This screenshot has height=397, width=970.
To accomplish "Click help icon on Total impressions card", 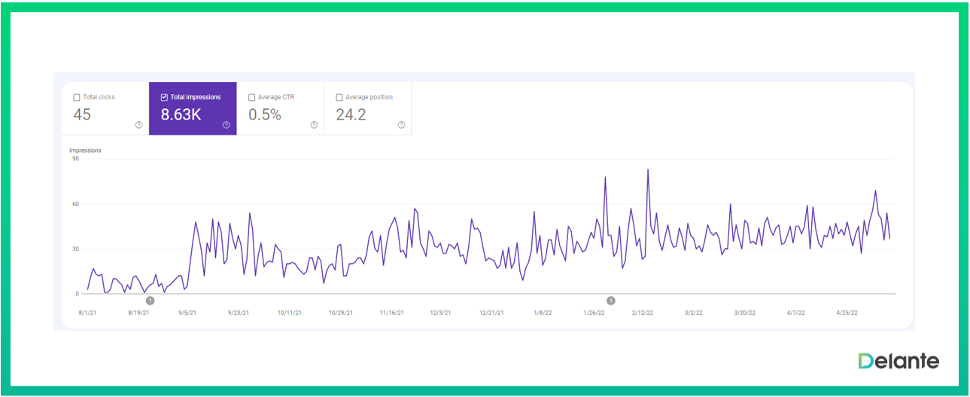I will point(226,125).
